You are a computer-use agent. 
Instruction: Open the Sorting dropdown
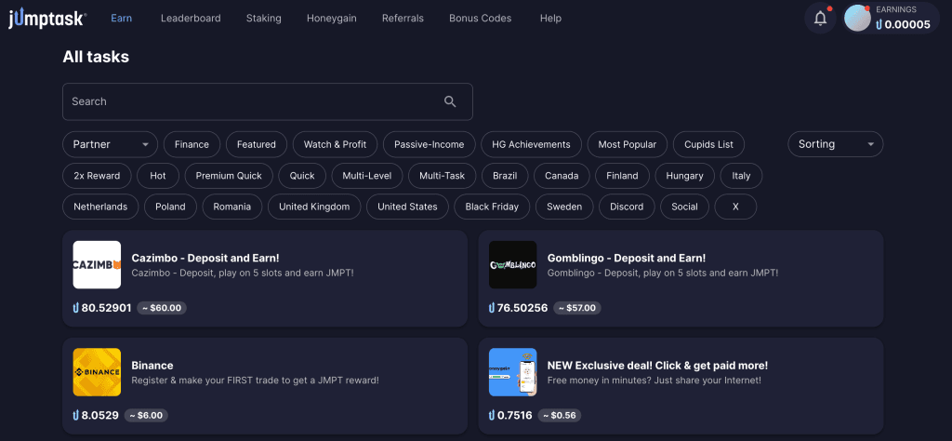pyautogui.click(x=835, y=144)
